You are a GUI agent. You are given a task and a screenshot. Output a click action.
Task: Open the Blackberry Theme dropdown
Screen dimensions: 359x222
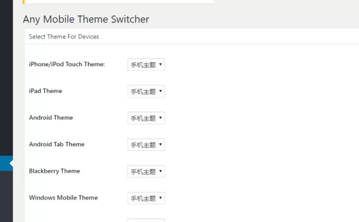(x=146, y=172)
